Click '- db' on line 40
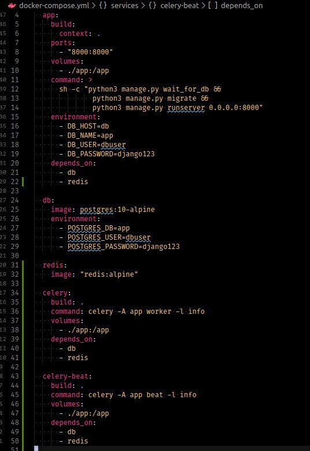The width and height of the screenshot is (310, 451). tap(68, 348)
